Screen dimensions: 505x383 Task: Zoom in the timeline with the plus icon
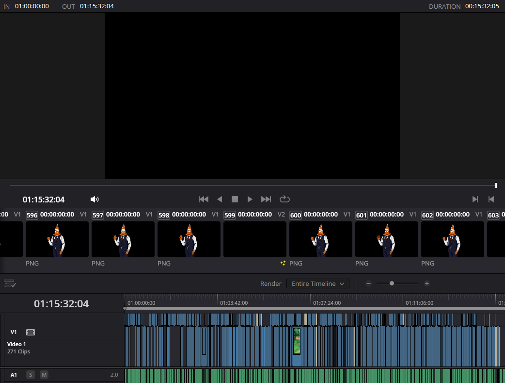tap(427, 283)
